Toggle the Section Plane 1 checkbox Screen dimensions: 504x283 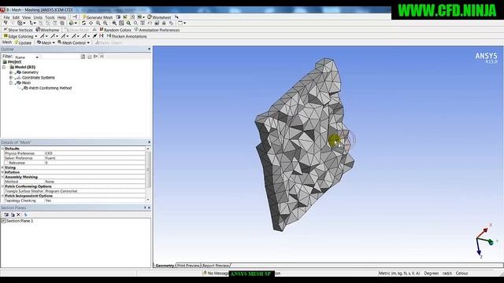pyautogui.click(x=3, y=221)
